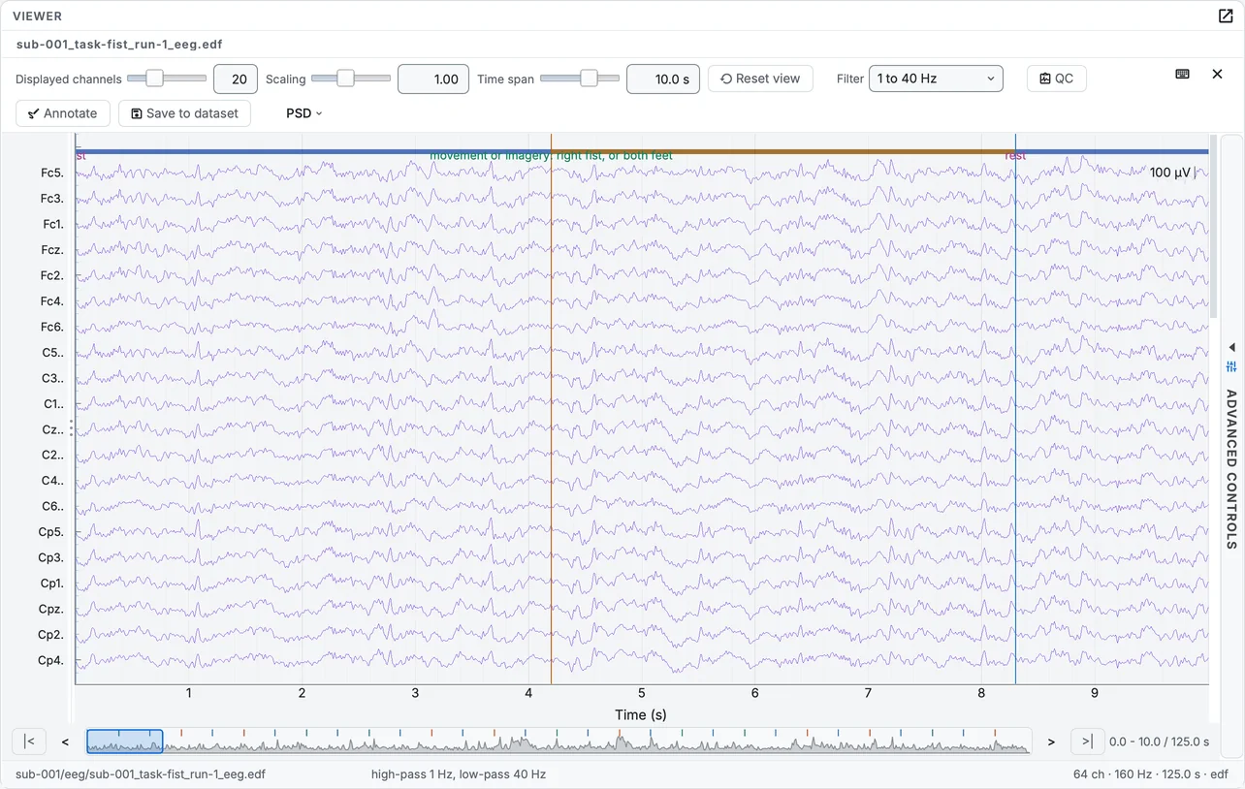Step forward with the > arrow
This screenshot has width=1245, height=789.
[1051, 742]
